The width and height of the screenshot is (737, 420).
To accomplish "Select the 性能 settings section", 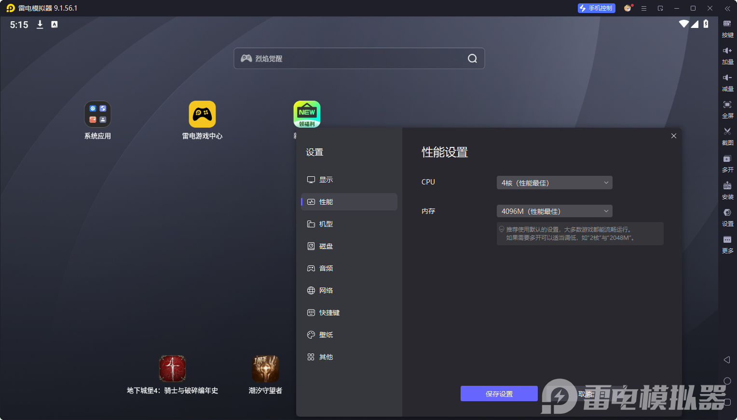I will (349, 202).
